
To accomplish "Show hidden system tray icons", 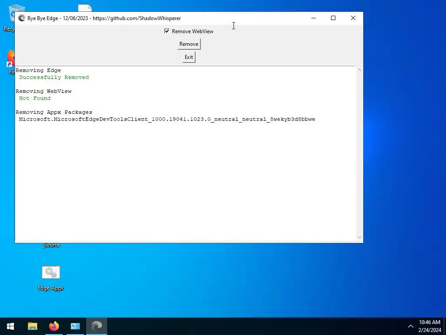I will tap(410, 326).
